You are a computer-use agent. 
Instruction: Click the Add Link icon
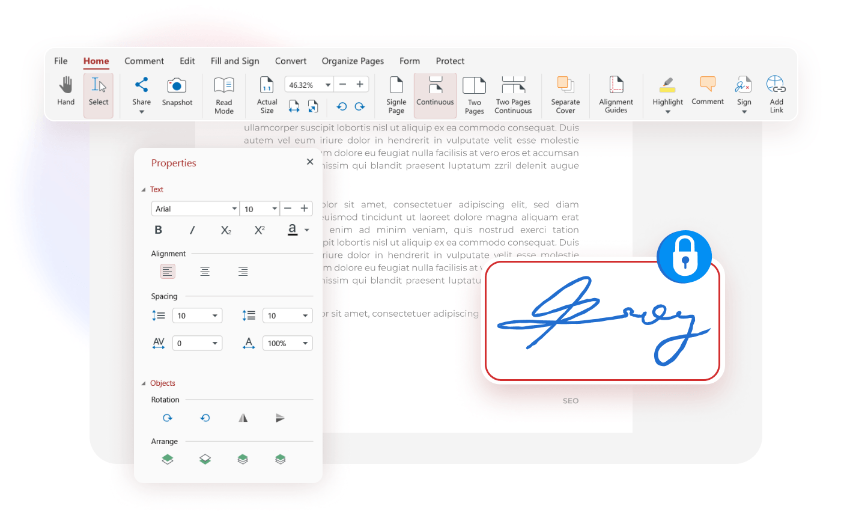pyautogui.click(x=776, y=90)
